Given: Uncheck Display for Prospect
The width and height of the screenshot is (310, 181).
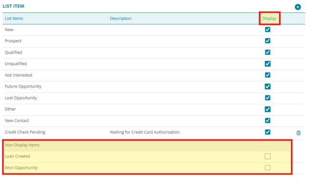Looking at the screenshot, I should point(267,41).
